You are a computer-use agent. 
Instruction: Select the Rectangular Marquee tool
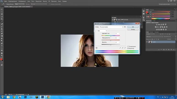tap(2, 12)
